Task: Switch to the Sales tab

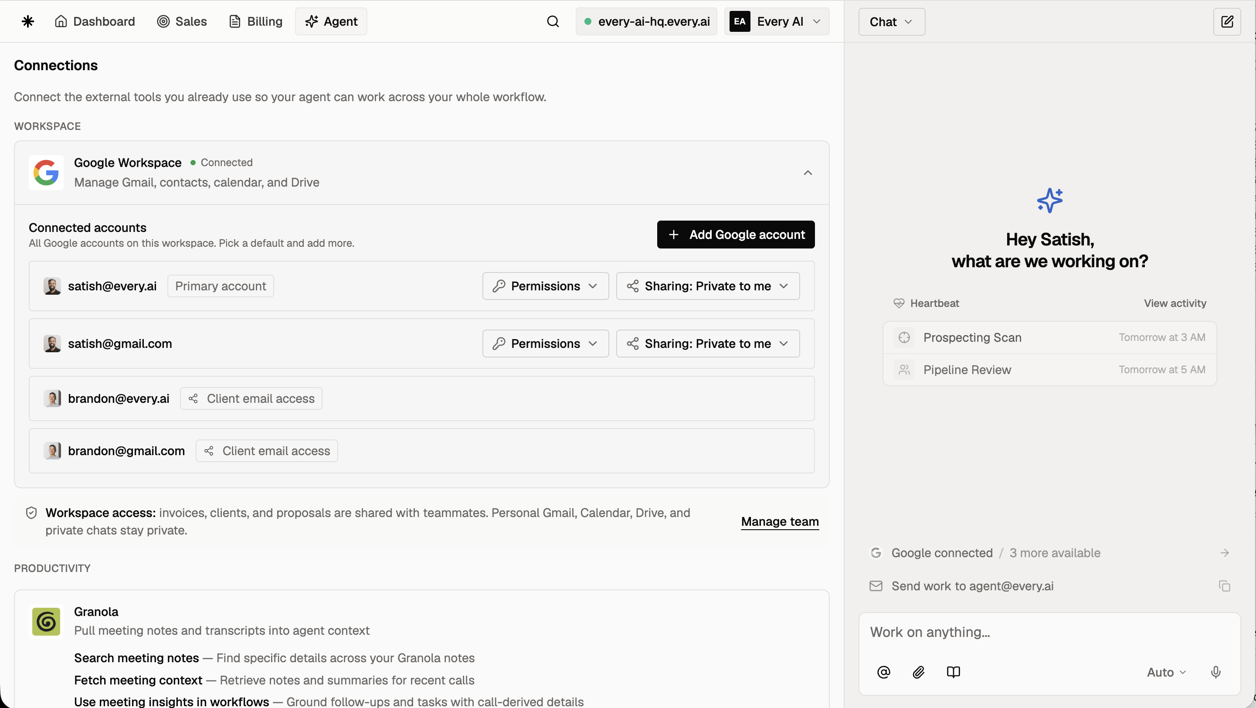Action: click(x=182, y=21)
